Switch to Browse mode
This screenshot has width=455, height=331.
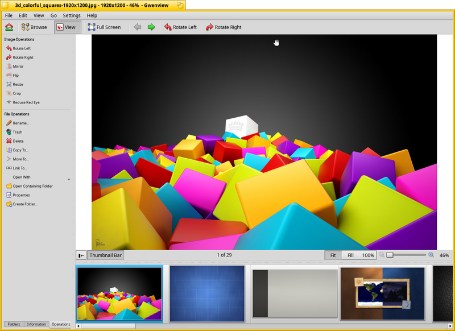pyautogui.click(x=34, y=27)
